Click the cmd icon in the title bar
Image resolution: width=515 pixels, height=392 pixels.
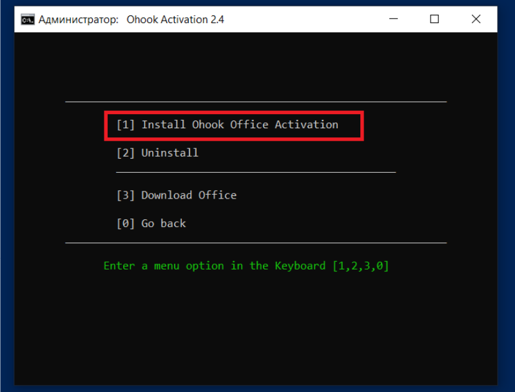[27, 19]
